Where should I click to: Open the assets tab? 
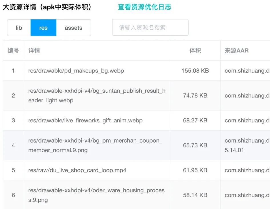pos(73,28)
